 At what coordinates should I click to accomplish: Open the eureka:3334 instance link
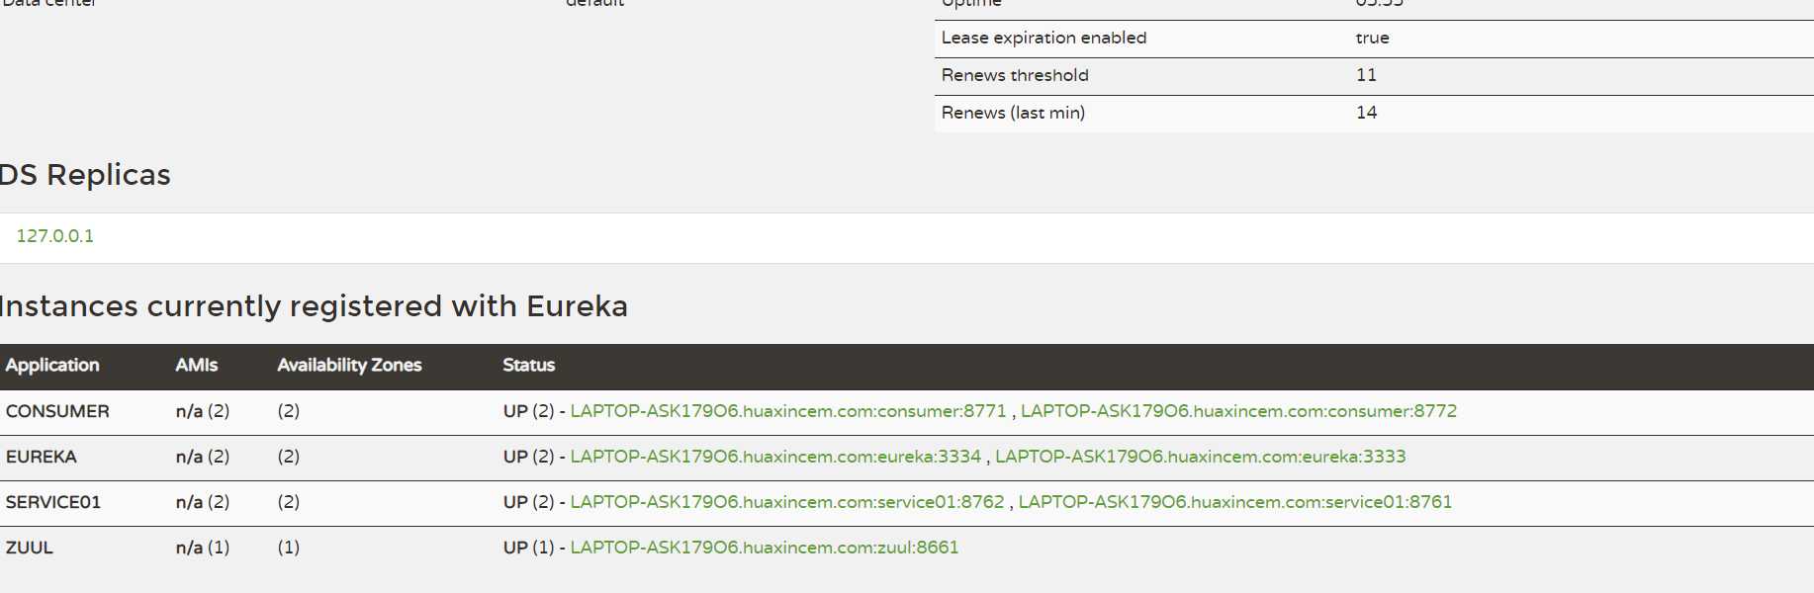(775, 457)
